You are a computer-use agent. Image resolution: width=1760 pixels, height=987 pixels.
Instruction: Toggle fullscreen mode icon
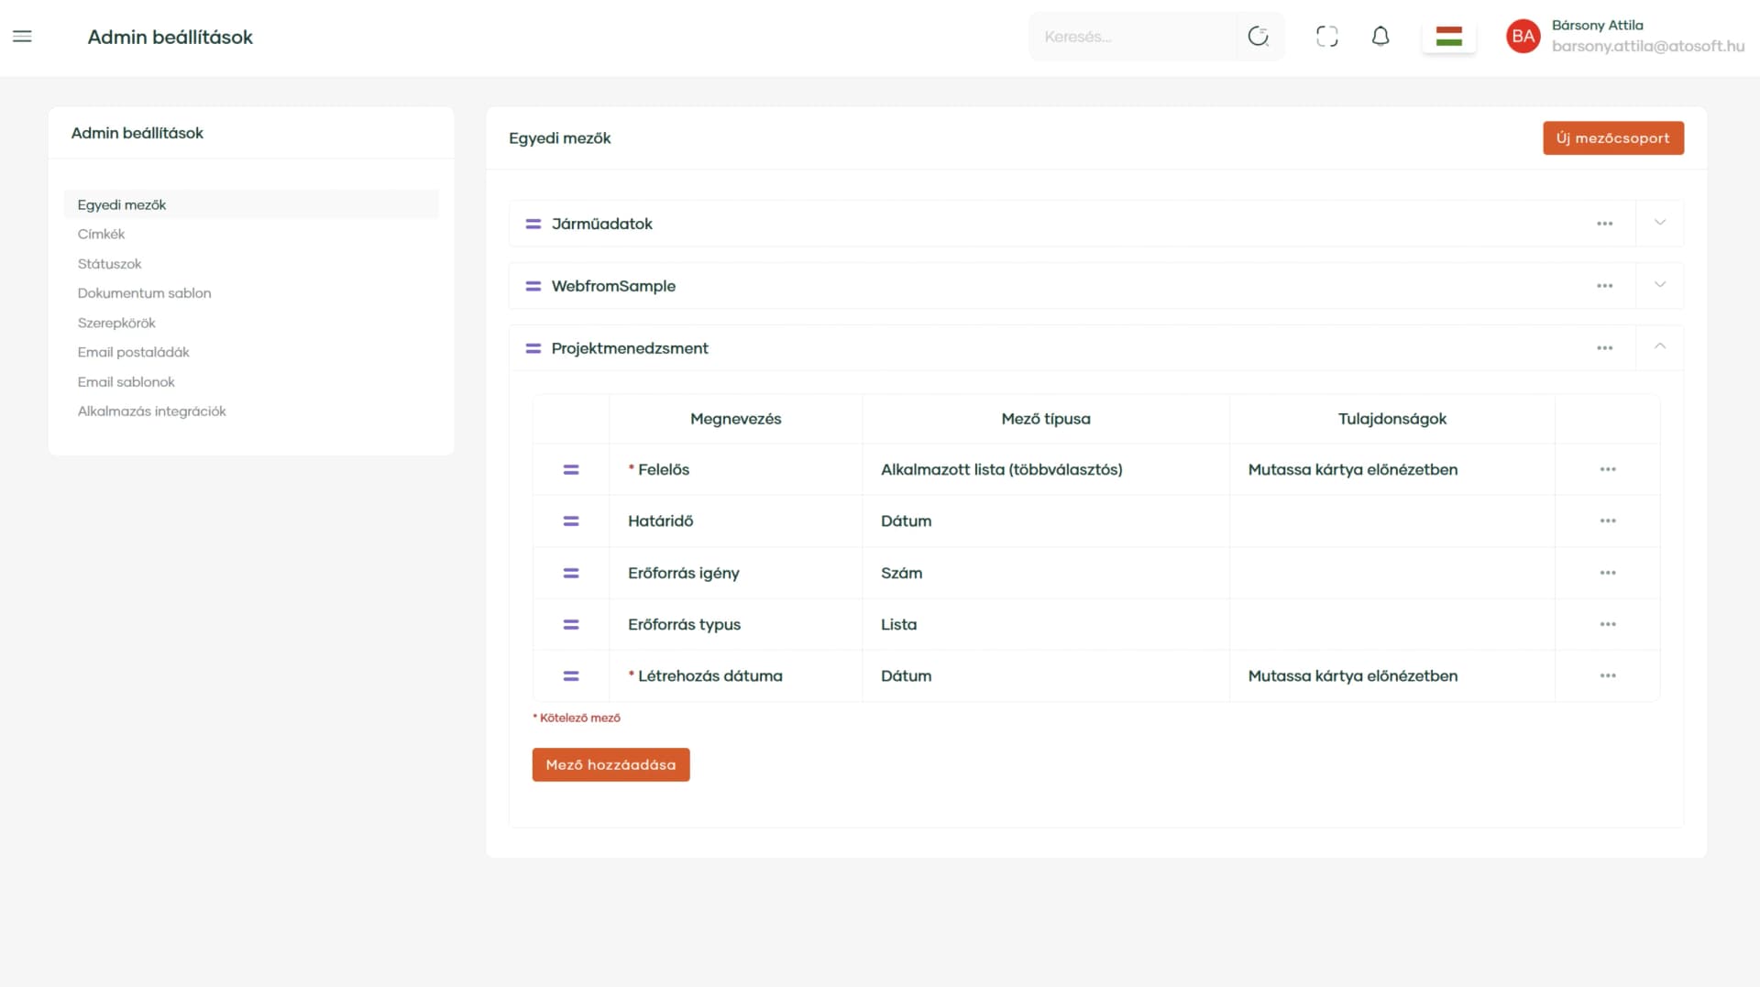[x=1326, y=37]
